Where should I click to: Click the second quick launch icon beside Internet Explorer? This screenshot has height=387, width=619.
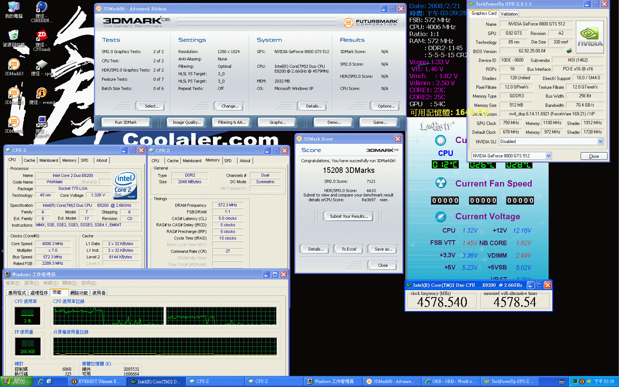pos(49,381)
